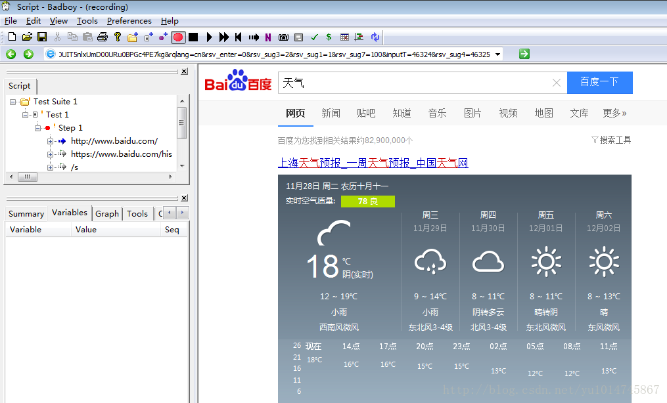This screenshot has width=667, height=403.
Task: Switch to the Summary tab
Action: tap(26, 213)
